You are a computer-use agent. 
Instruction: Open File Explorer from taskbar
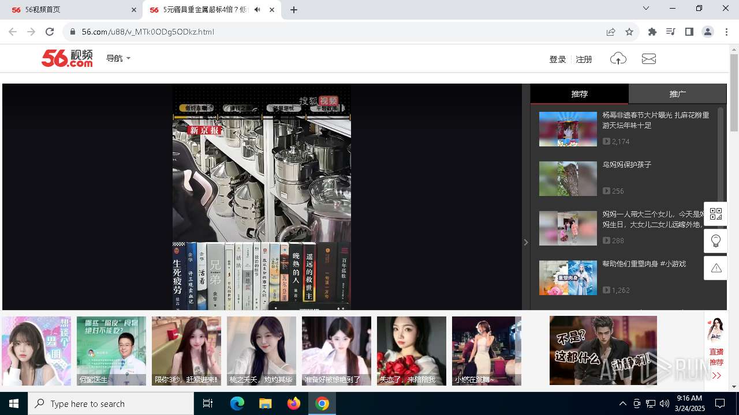pos(265,403)
